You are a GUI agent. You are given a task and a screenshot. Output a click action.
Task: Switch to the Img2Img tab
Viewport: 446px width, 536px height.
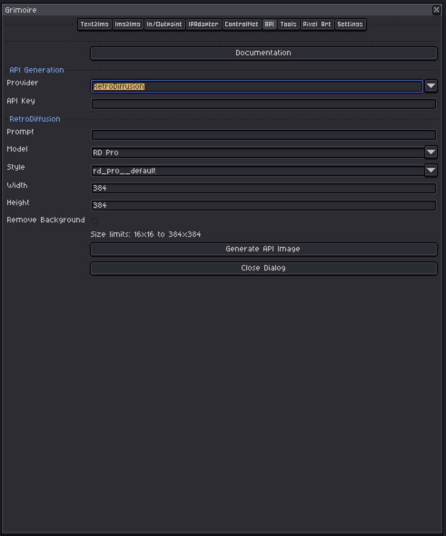[128, 24]
